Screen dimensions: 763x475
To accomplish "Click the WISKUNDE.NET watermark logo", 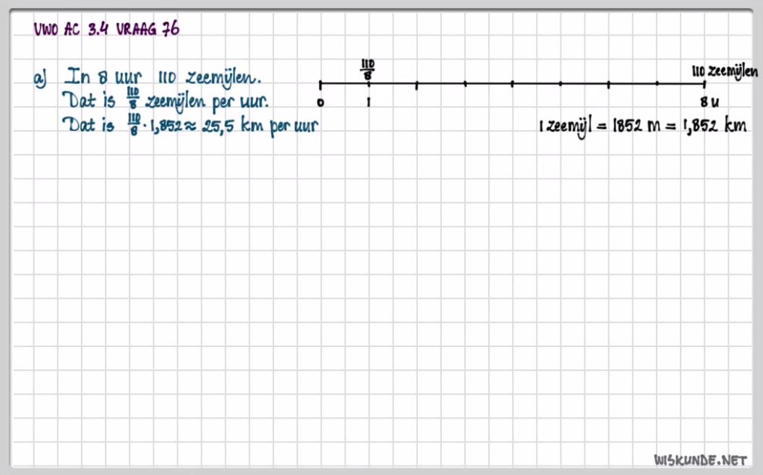I will pos(699,459).
